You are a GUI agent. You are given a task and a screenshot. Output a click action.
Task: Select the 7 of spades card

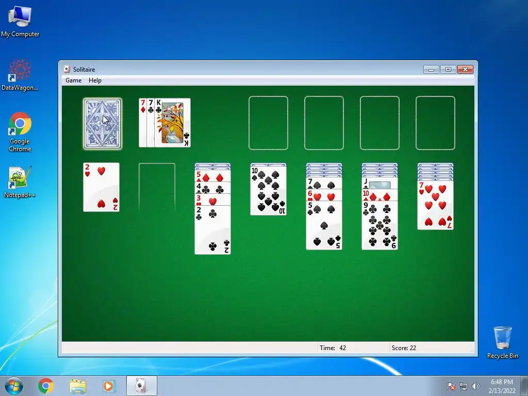pyautogui.click(x=324, y=183)
